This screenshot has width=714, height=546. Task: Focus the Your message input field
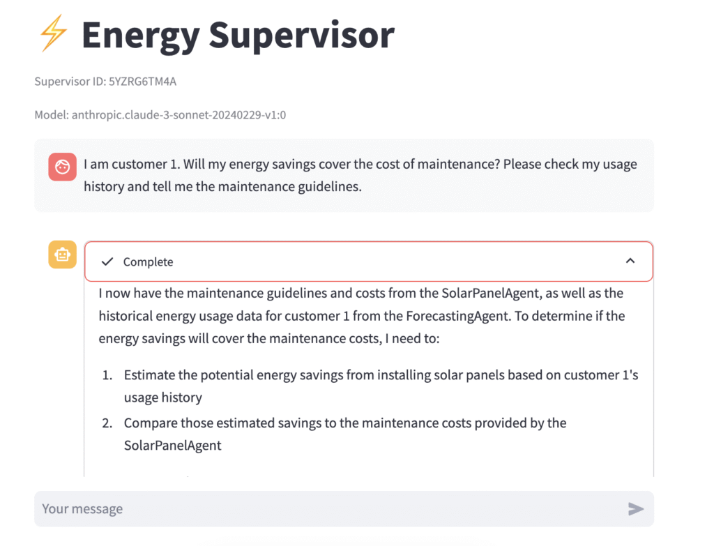point(328,508)
